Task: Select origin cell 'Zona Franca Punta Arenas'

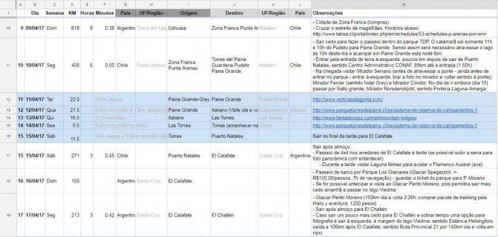Action: pos(189,65)
